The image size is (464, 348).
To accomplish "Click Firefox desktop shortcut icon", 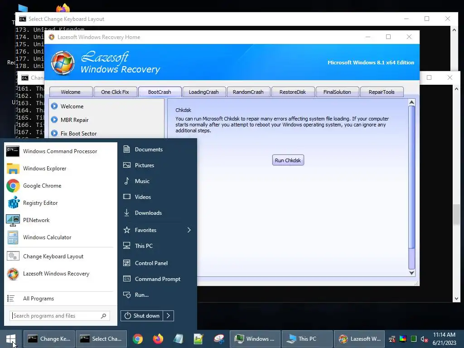I will 63,8.
